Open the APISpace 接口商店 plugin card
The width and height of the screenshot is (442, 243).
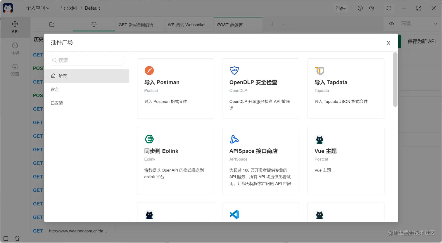click(x=260, y=160)
